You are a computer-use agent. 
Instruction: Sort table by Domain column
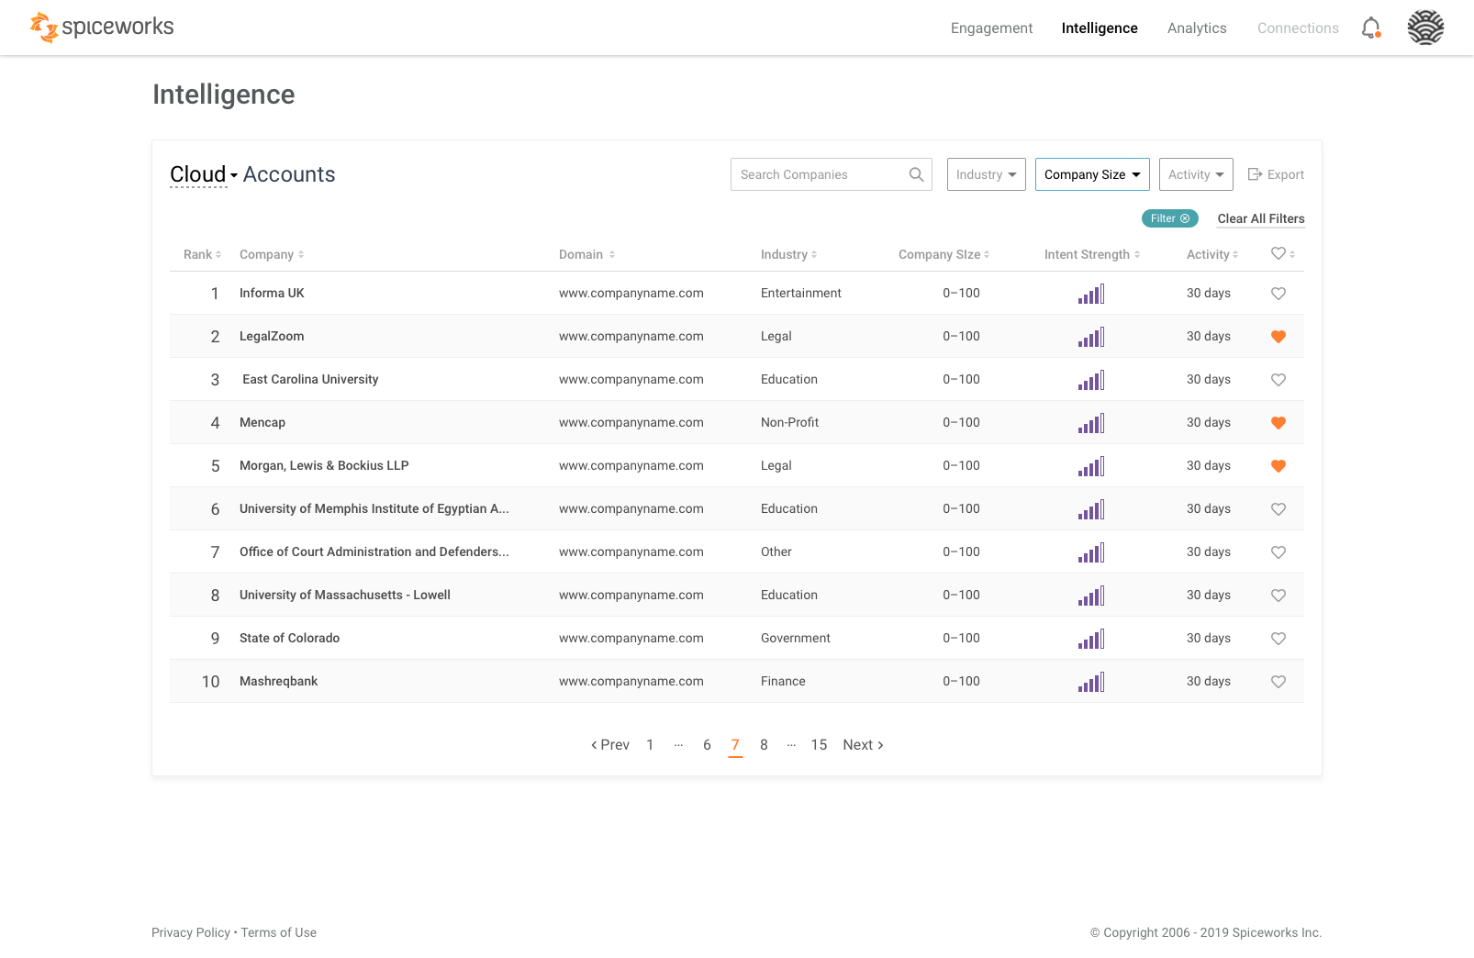586,254
